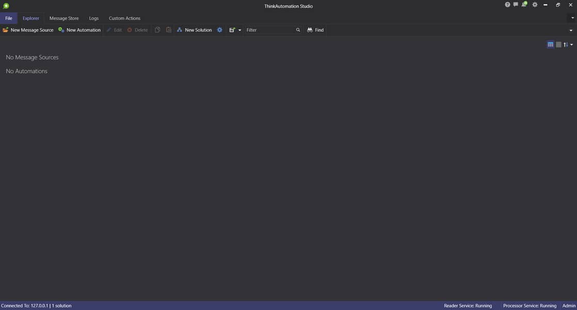Click the Find binoculars button
Screen dimensions: 577x310
[x=315, y=30]
